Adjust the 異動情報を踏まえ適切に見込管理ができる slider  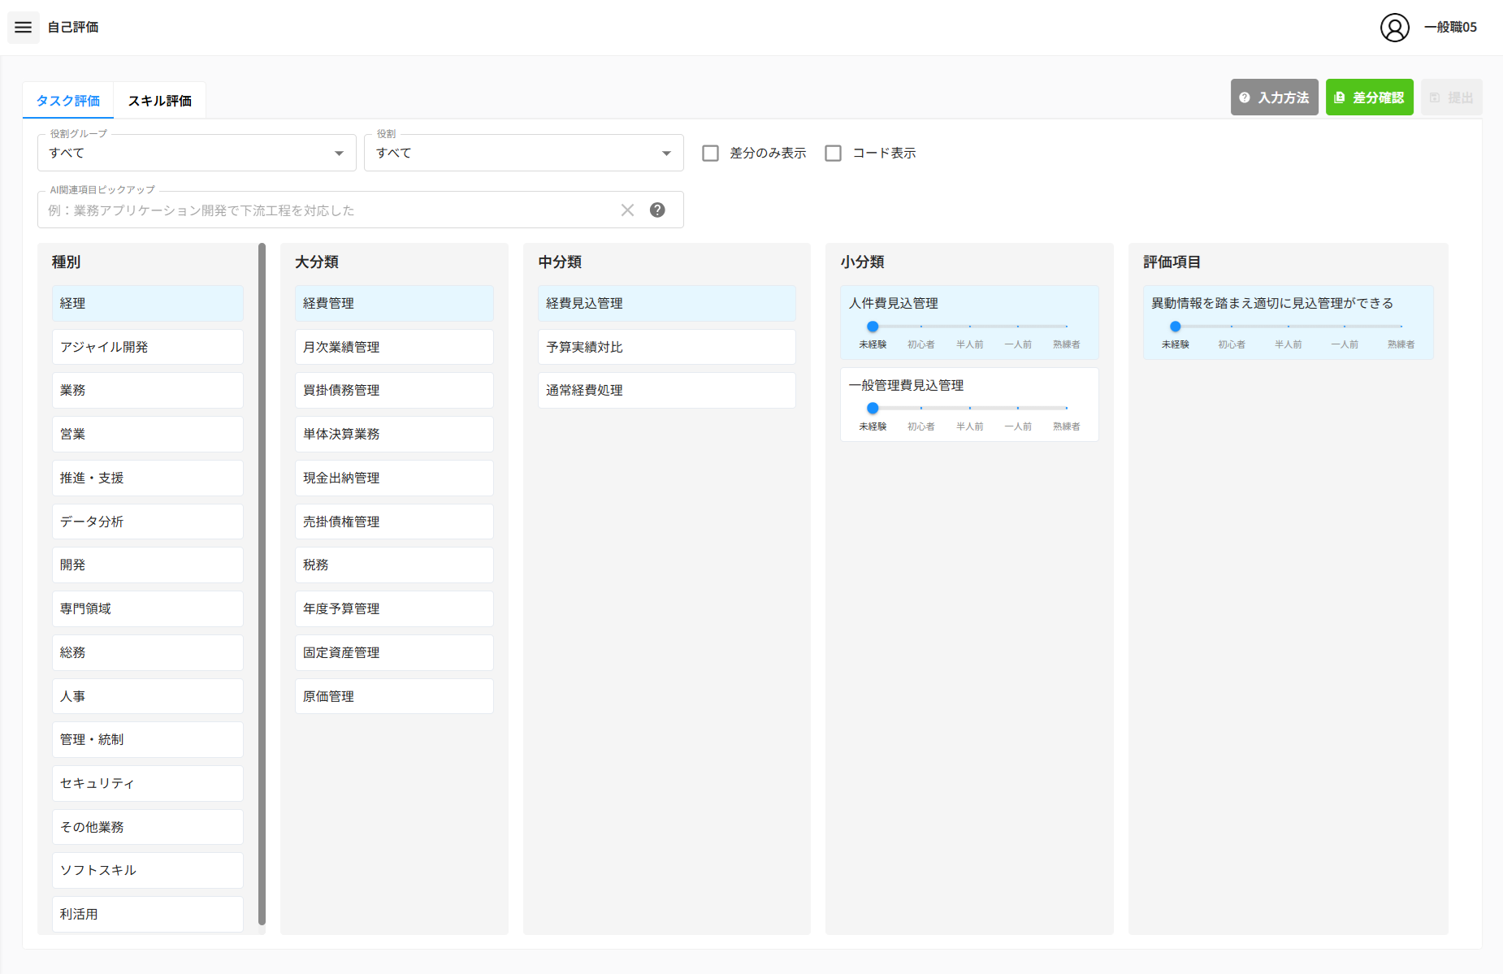[1288, 327]
